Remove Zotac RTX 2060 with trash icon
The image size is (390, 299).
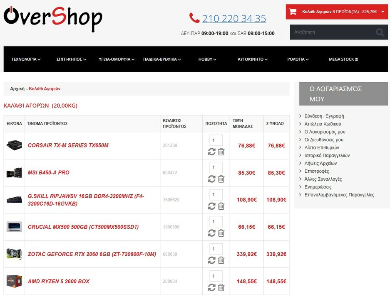click(221, 260)
